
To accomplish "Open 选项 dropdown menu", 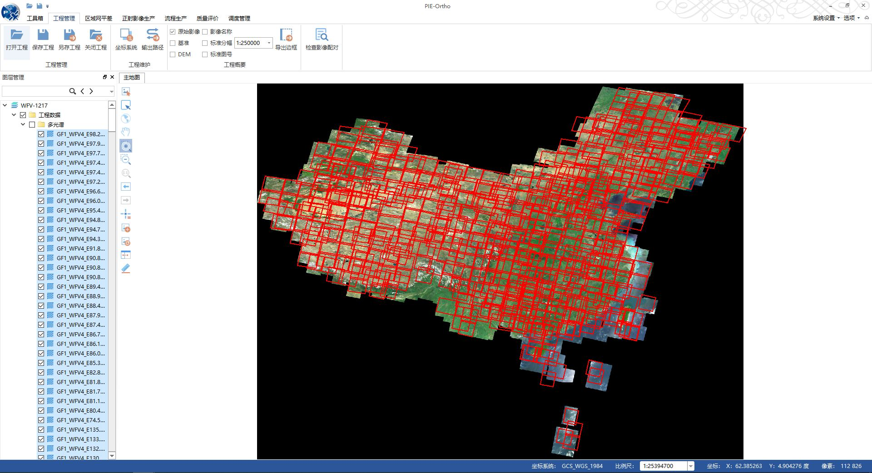I will [x=852, y=18].
